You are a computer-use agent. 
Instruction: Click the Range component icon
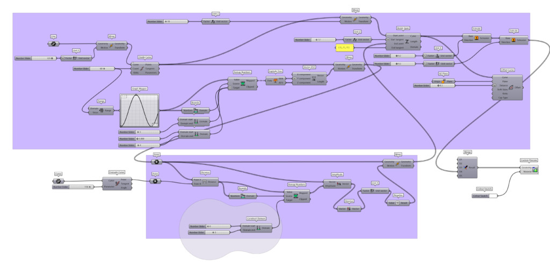(102, 111)
